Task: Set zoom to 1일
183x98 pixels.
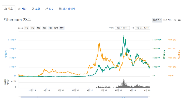Action: tap(27, 28)
